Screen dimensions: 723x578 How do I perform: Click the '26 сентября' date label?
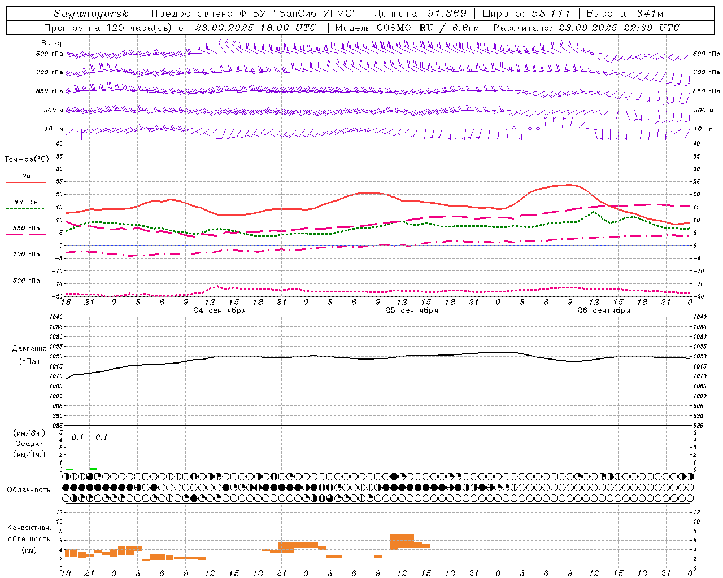[x=604, y=310]
